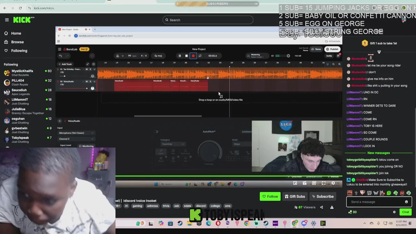This screenshot has width=416, height=234.
Task: Open the Kick hamburger menu
Action: pos(7,20)
